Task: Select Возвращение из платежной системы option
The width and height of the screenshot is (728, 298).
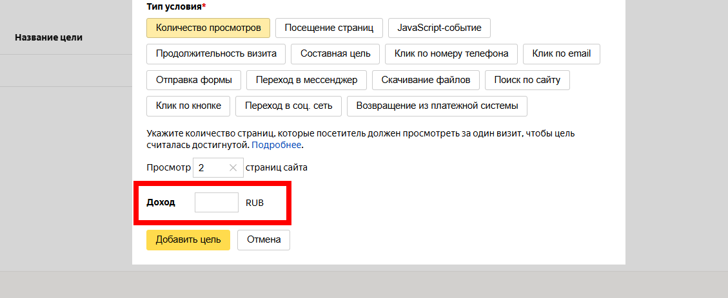Action: [437, 106]
